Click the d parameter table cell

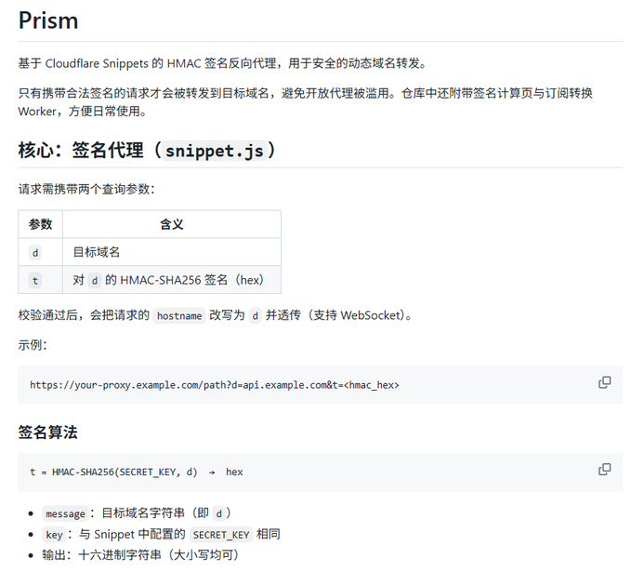point(40,252)
